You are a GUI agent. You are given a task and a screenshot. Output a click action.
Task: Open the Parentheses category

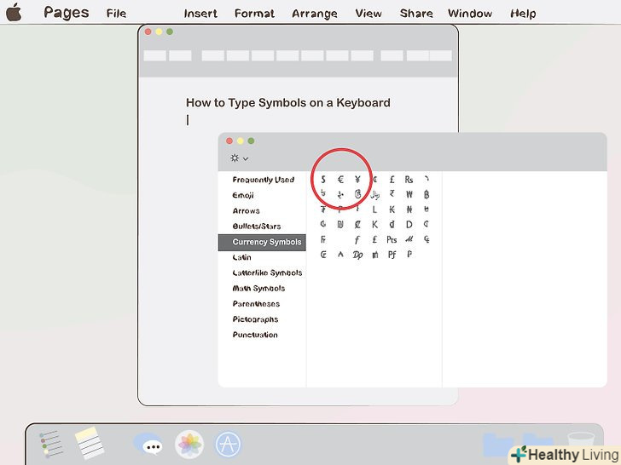pyautogui.click(x=256, y=304)
